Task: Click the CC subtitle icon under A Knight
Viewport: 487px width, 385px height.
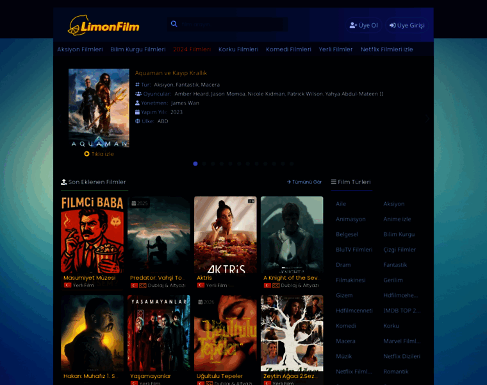Action: pyautogui.click(x=276, y=286)
